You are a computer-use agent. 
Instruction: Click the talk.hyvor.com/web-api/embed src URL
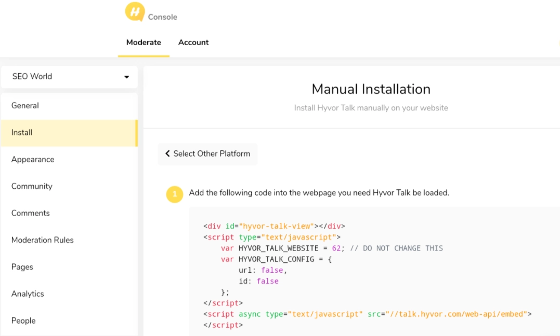click(x=457, y=314)
